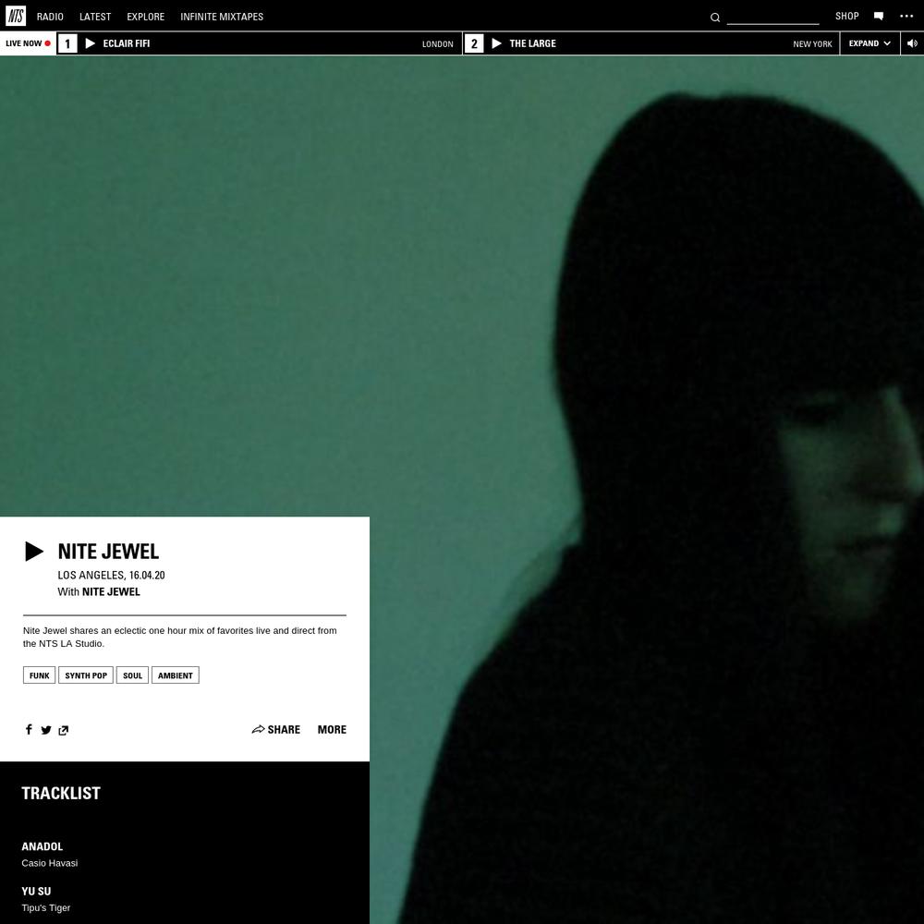Click the search magnifier icon

pos(714,17)
